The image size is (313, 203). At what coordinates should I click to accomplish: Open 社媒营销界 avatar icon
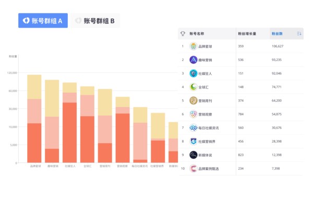(x=193, y=141)
